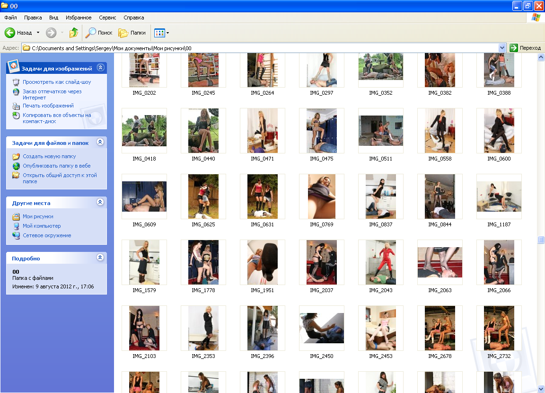Click Копировать все объекты на компакт-диск

[x=57, y=118]
